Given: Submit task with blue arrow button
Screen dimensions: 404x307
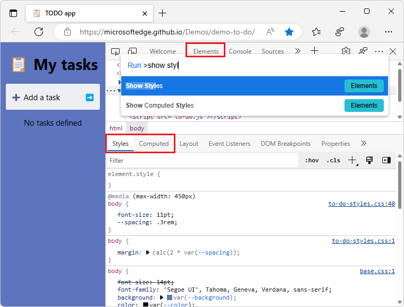Looking at the screenshot, I should (x=90, y=98).
